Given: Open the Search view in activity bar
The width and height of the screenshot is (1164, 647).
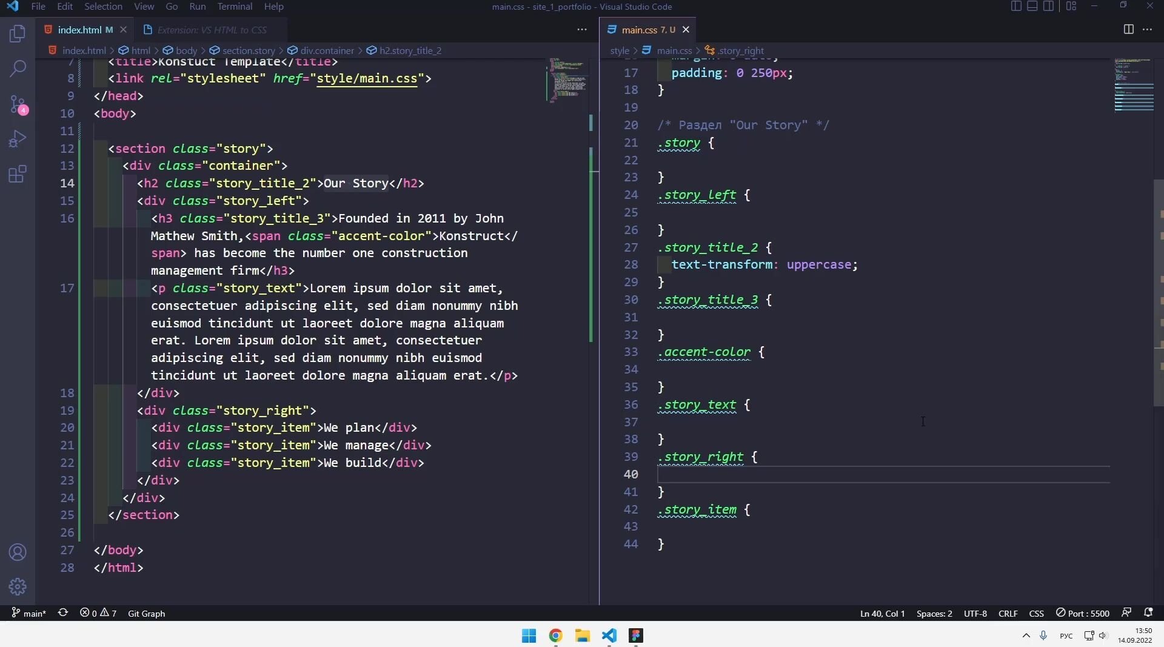Looking at the screenshot, I should pyautogui.click(x=18, y=68).
